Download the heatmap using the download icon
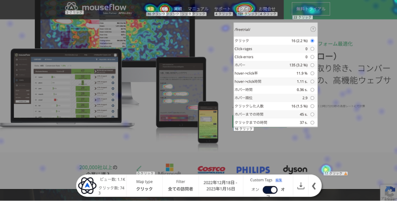Image resolution: width=397 pixels, height=201 pixels. click(301, 186)
